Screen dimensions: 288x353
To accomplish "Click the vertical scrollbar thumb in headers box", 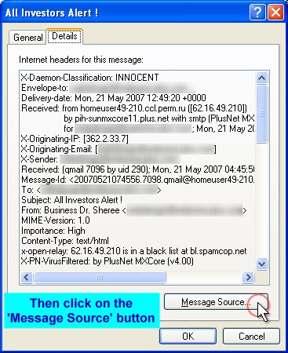I will [x=262, y=114].
